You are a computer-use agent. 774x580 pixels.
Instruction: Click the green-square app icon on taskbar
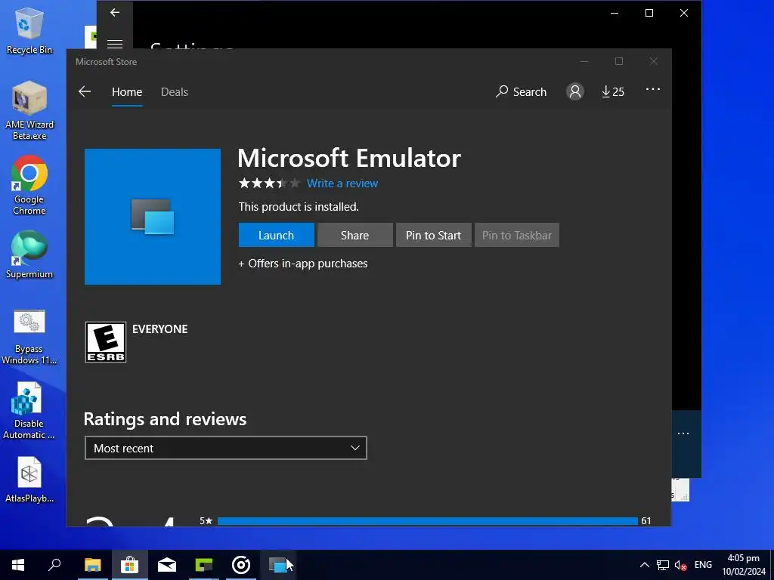[204, 565]
